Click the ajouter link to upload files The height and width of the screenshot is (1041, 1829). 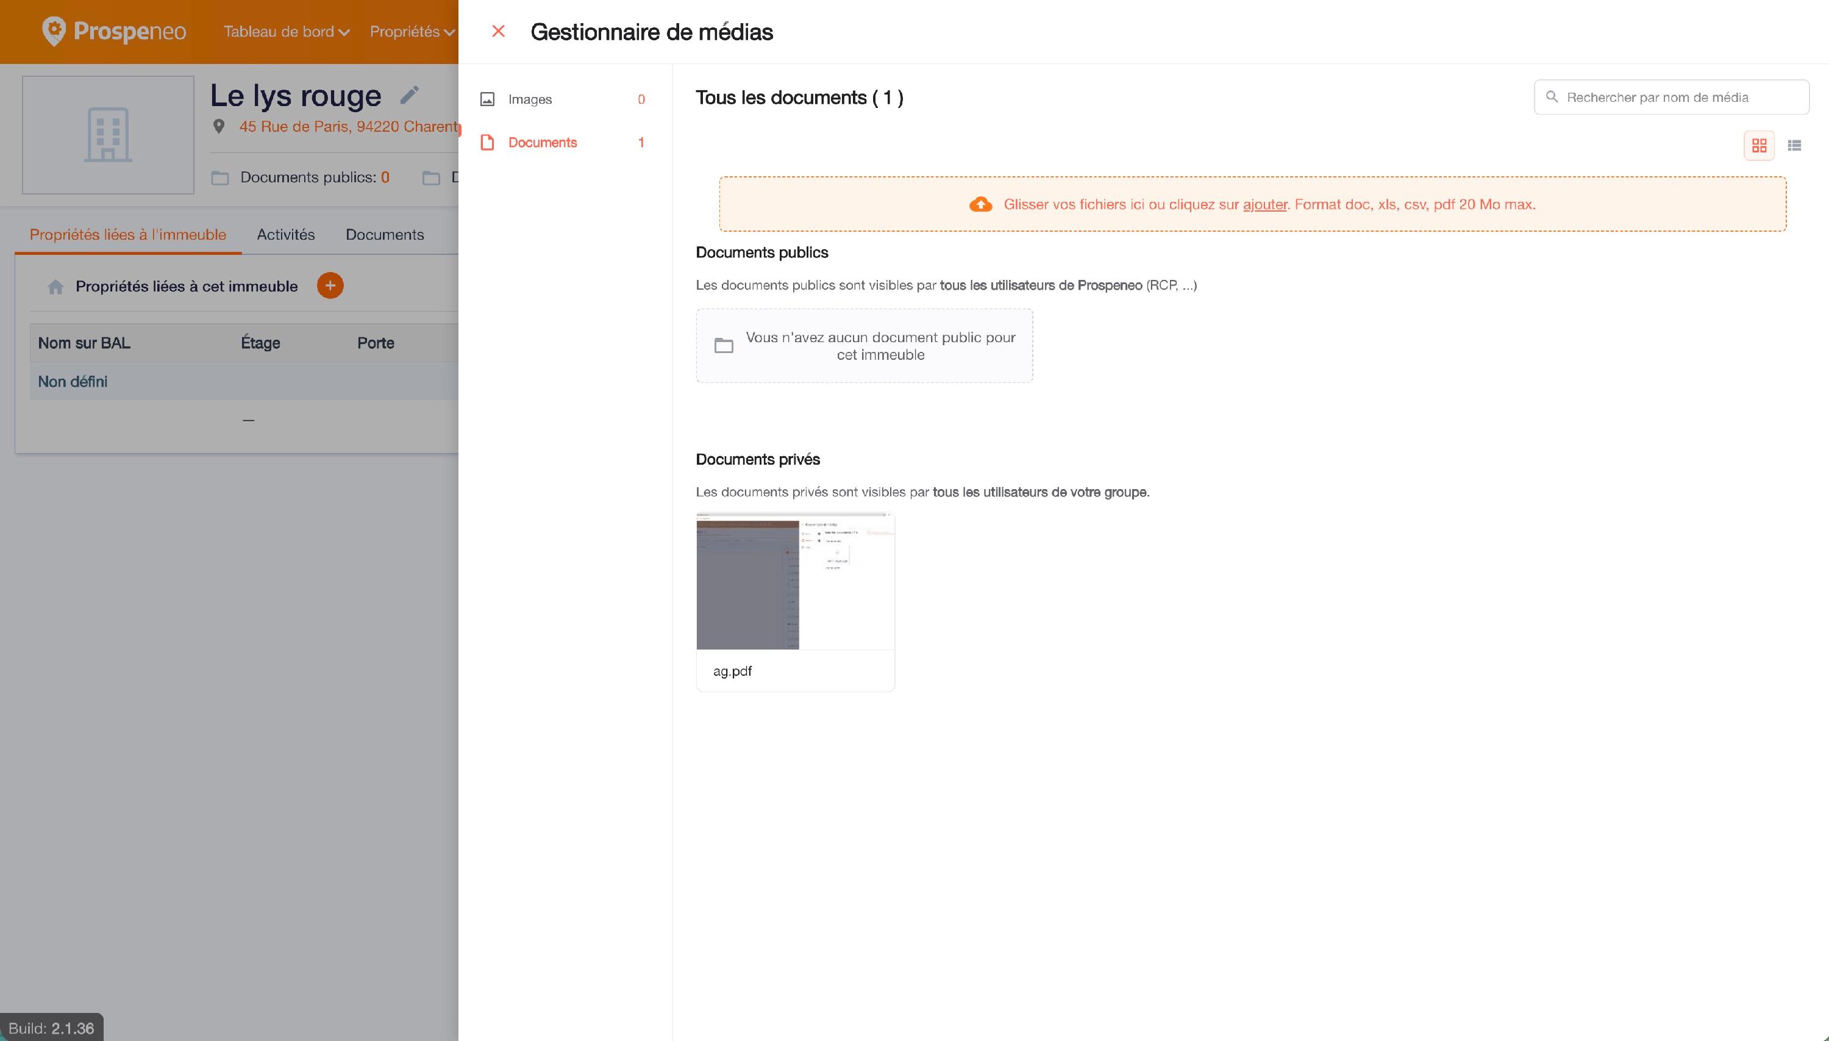click(1264, 204)
